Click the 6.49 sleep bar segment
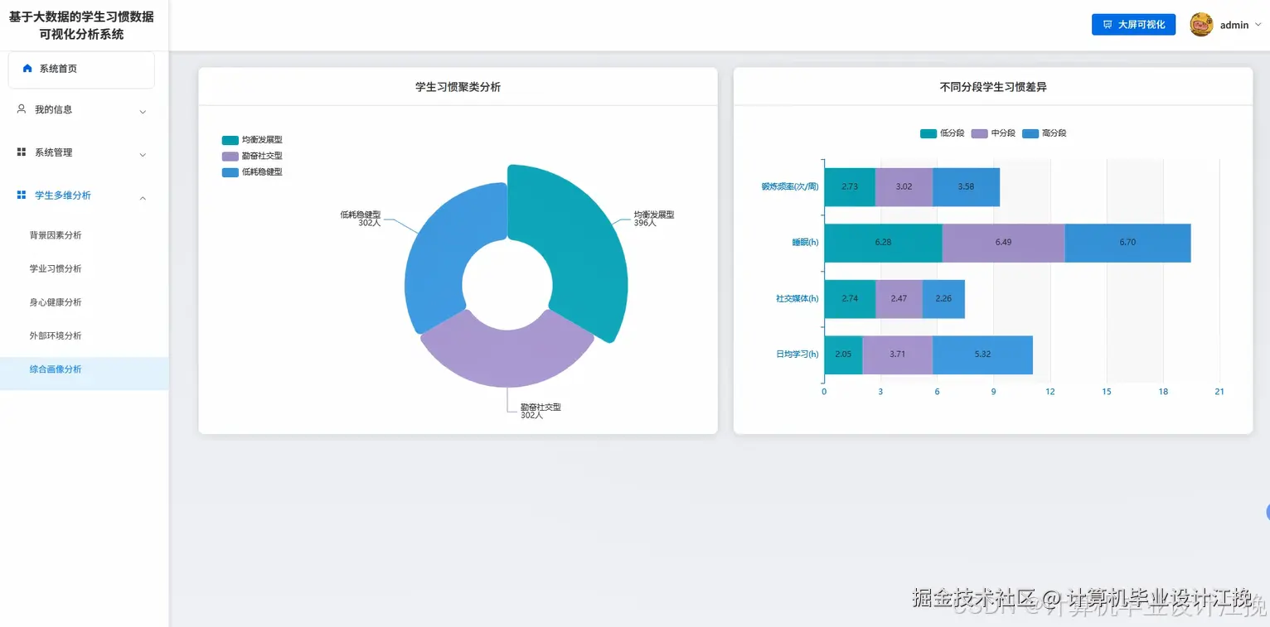Screen dimensions: 1270x627 1003,243
